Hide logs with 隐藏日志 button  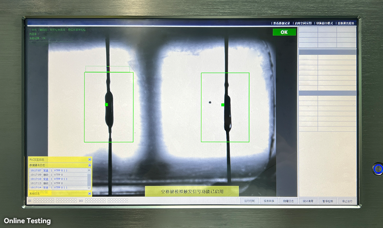[x=288, y=201]
